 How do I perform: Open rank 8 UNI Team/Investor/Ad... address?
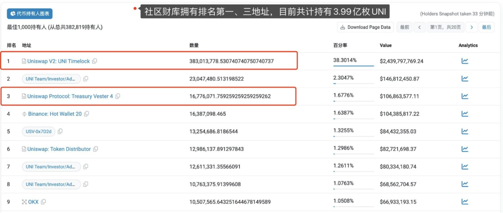(x=51, y=184)
